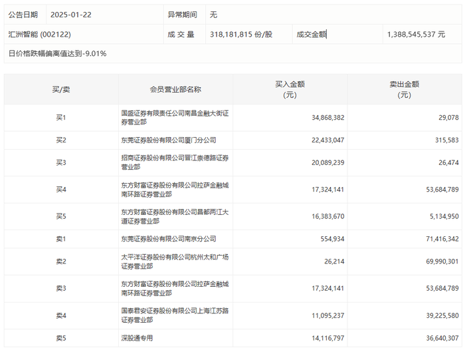The width and height of the screenshot is (465, 350).
Task: Select the 买3 row label
Action: click(x=61, y=163)
